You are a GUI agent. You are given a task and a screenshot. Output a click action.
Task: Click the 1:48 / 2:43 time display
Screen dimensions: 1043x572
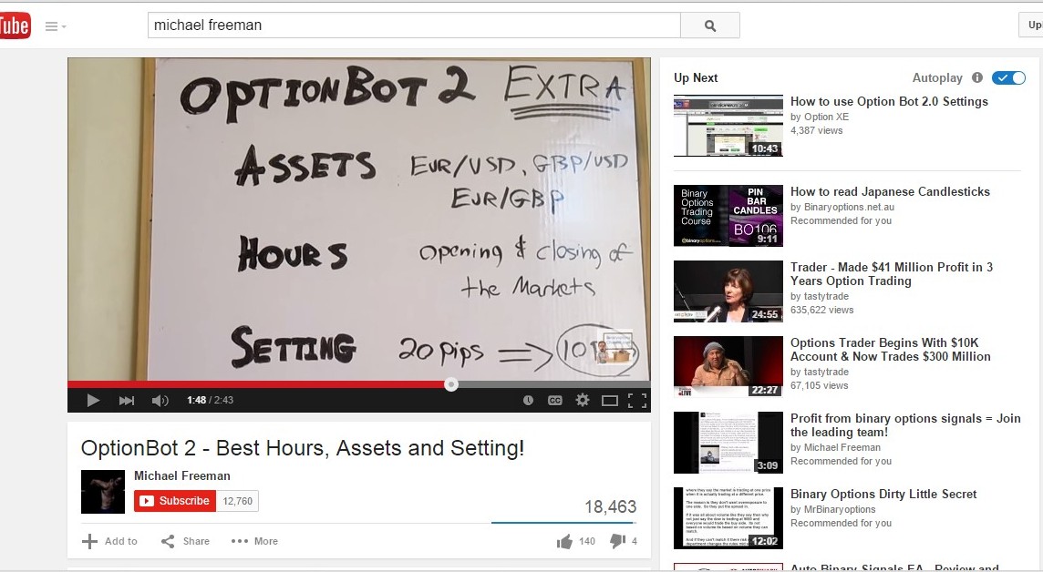pyautogui.click(x=211, y=400)
